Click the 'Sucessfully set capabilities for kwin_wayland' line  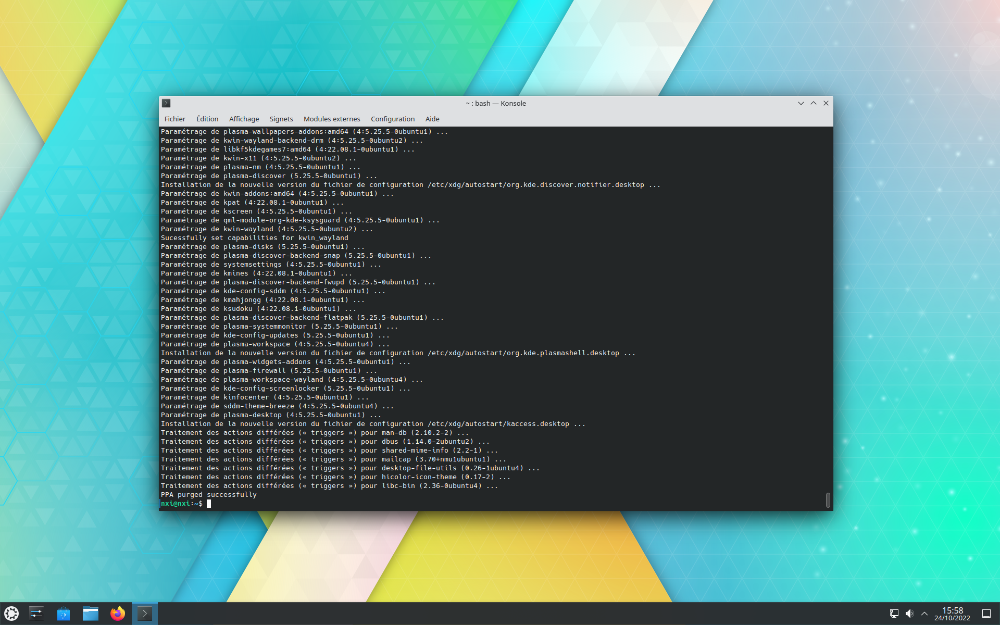(x=255, y=238)
